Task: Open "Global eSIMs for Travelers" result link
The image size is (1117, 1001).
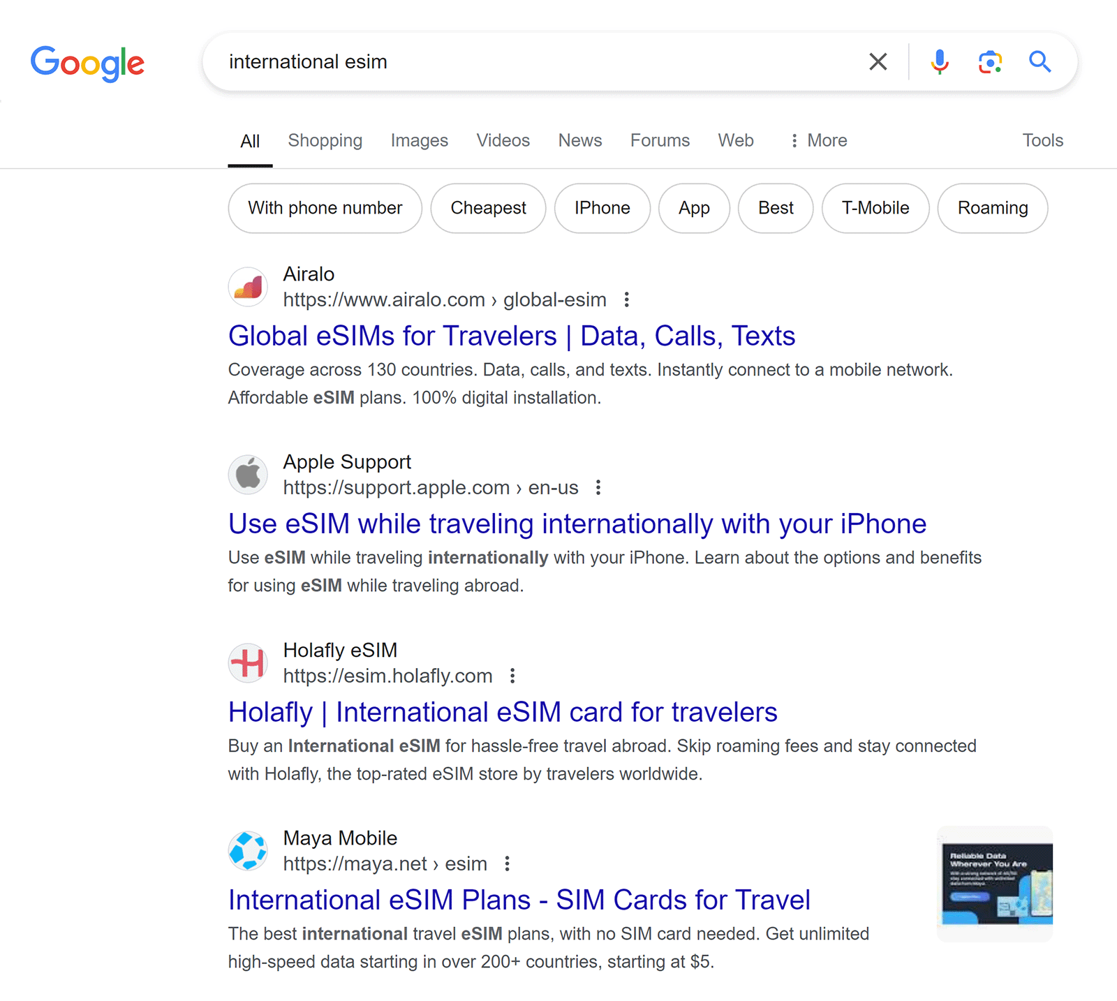Action: [512, 336]
